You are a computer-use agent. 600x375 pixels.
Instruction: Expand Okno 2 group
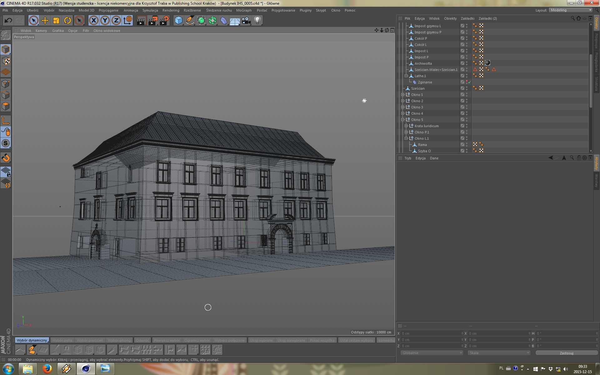(403, 101)
